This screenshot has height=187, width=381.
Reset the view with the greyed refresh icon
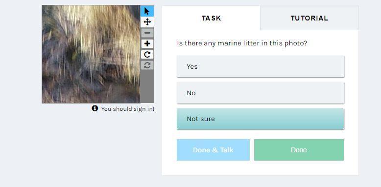(x=147, y=65)
